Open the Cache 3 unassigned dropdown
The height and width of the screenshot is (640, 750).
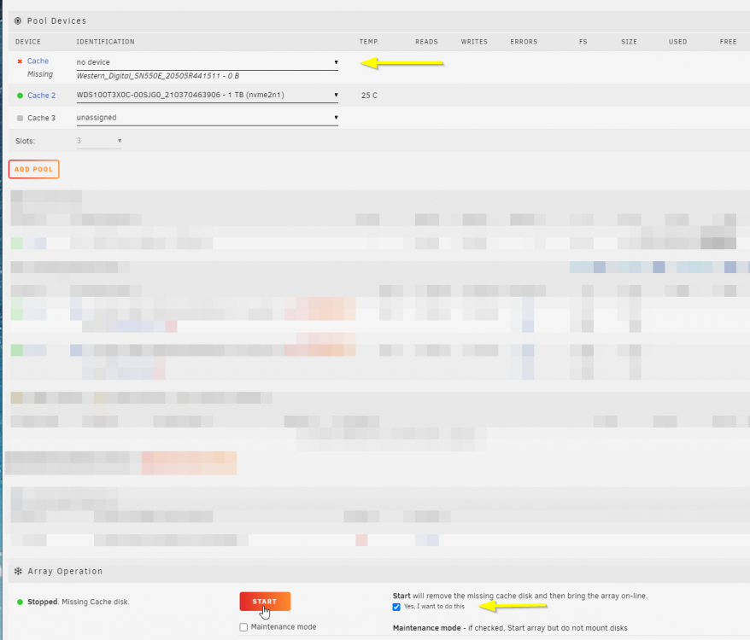tap(207, 118)
